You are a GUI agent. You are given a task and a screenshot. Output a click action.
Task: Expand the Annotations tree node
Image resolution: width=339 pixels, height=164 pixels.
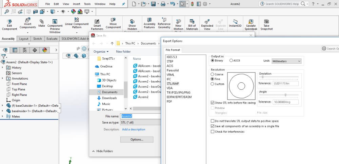click(2, 78)
